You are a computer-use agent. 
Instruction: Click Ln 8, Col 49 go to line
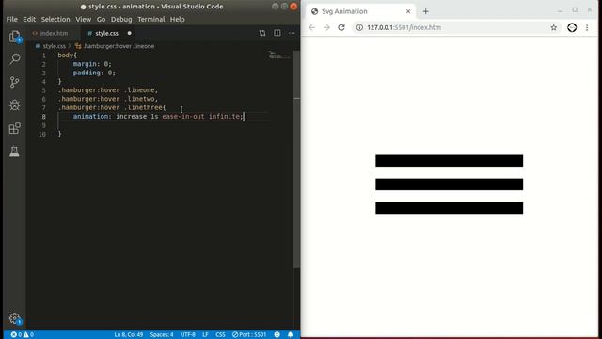point(129,335)
